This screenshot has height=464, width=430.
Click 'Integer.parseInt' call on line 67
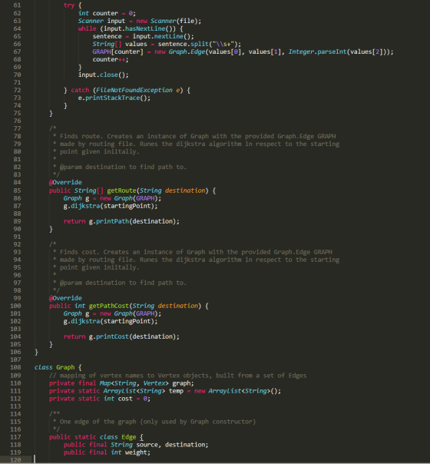(x=317, y=51)
